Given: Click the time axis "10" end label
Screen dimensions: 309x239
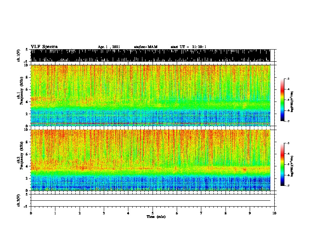Looking at the screenshot, I should (274, 213).
